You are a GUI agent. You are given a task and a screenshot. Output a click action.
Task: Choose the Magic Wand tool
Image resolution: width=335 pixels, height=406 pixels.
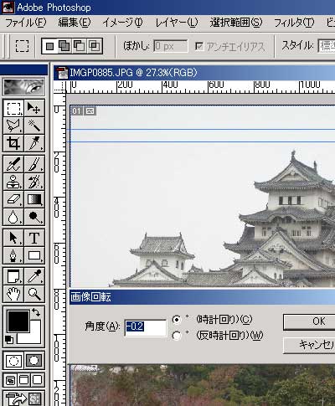click(34, 126)
